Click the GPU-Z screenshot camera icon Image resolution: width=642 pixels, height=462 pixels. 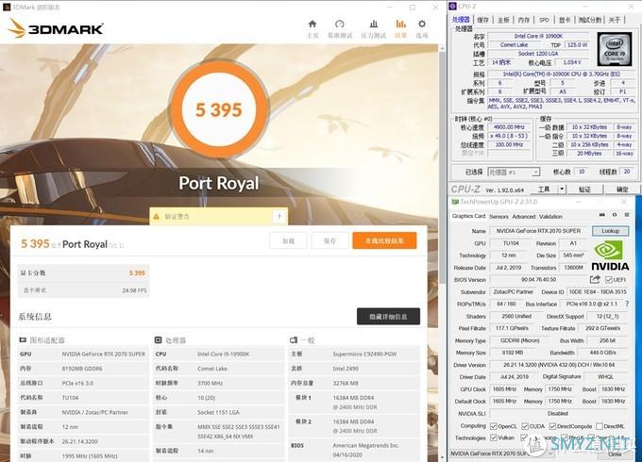tap(602, 215)
